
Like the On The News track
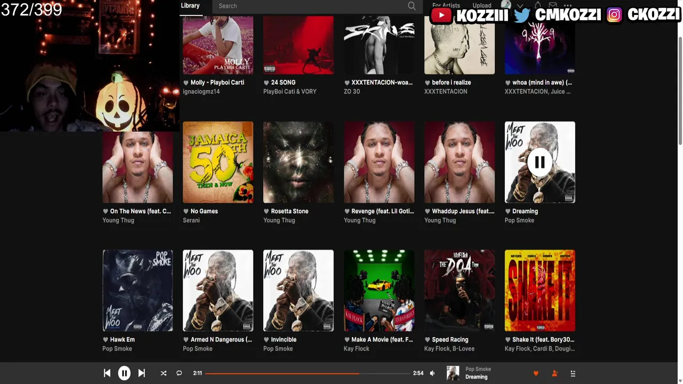click(x=106, y=211)
